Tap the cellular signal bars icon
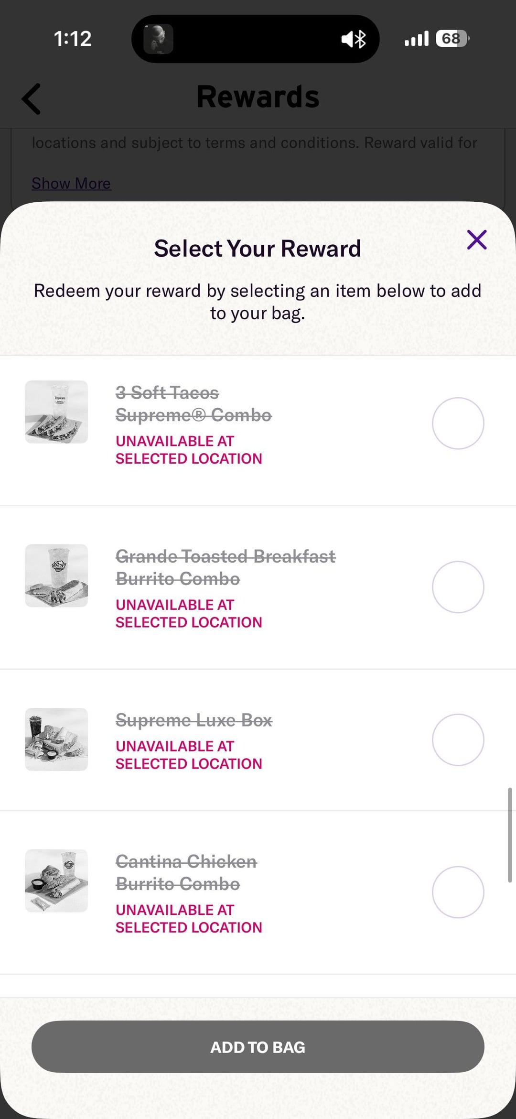 pyautogui.click(x=416, y=39)
